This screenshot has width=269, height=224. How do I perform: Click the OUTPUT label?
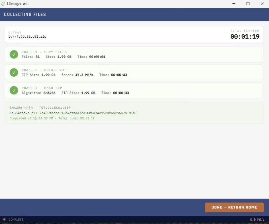[15, 32]
